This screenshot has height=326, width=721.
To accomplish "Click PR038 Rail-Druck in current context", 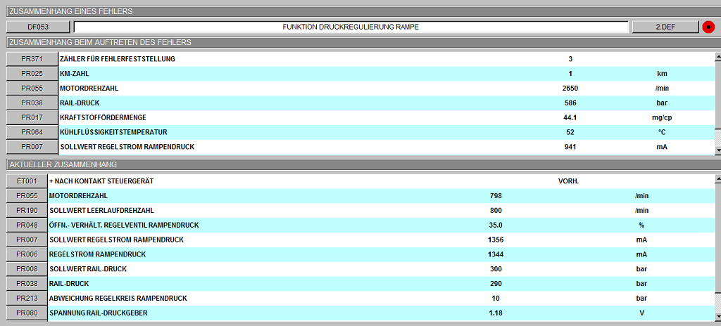I will click(27, 284).
